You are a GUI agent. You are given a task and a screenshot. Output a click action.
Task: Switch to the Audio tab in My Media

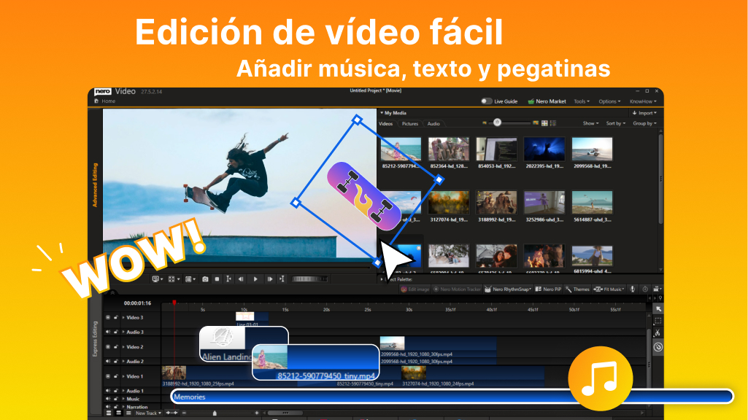click(433, 123)
